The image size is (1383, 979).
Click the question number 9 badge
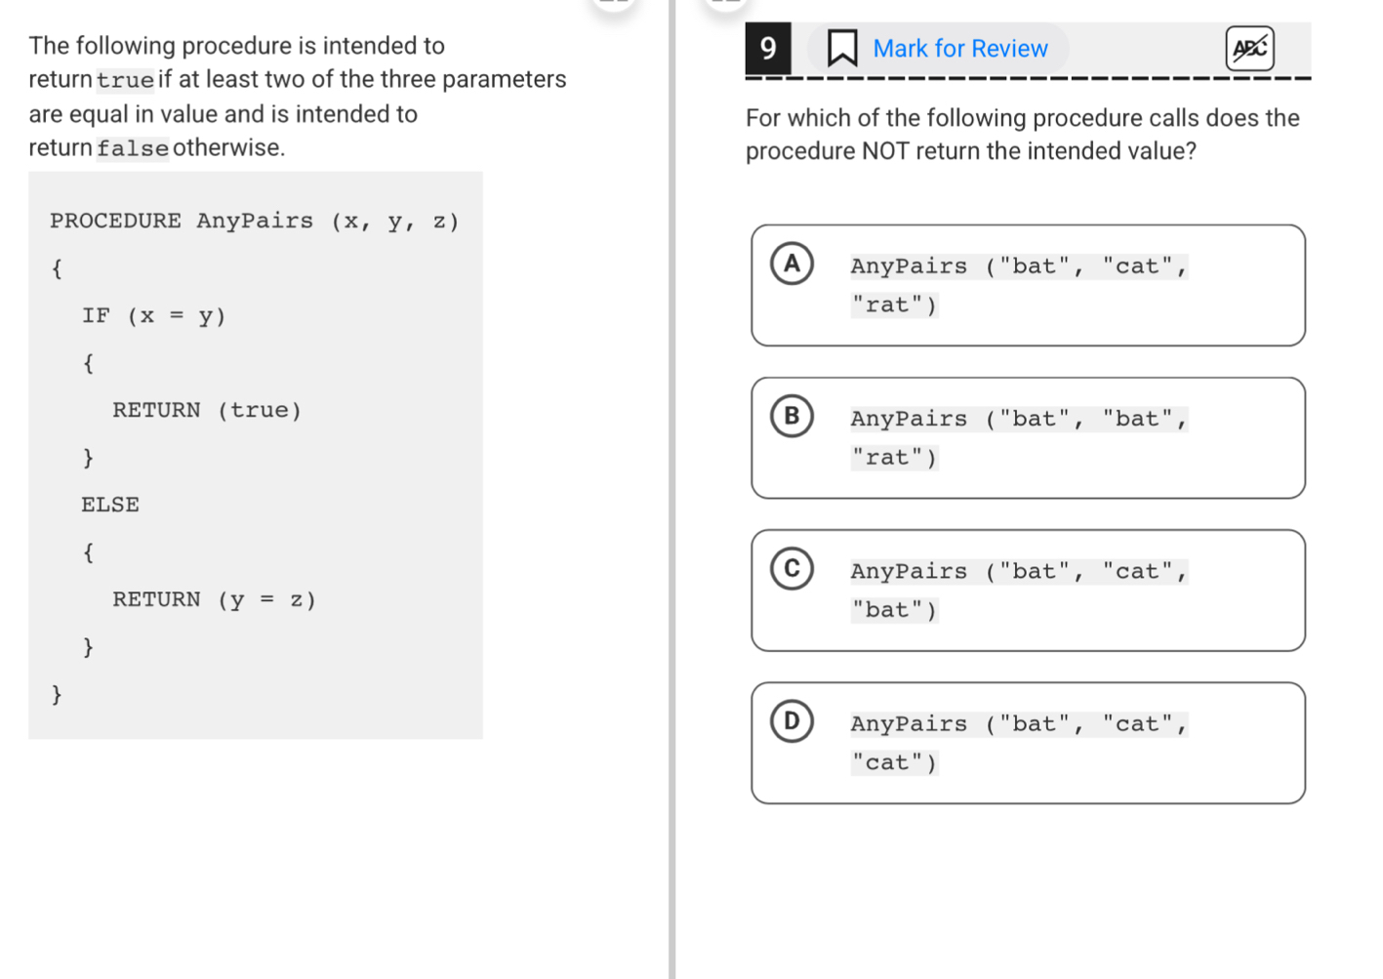coord(768,48)
